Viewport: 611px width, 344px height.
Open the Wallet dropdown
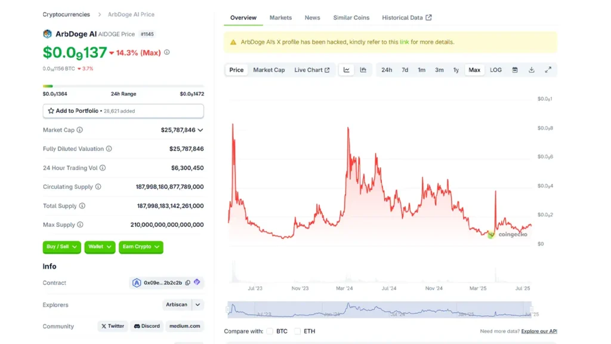100,247
